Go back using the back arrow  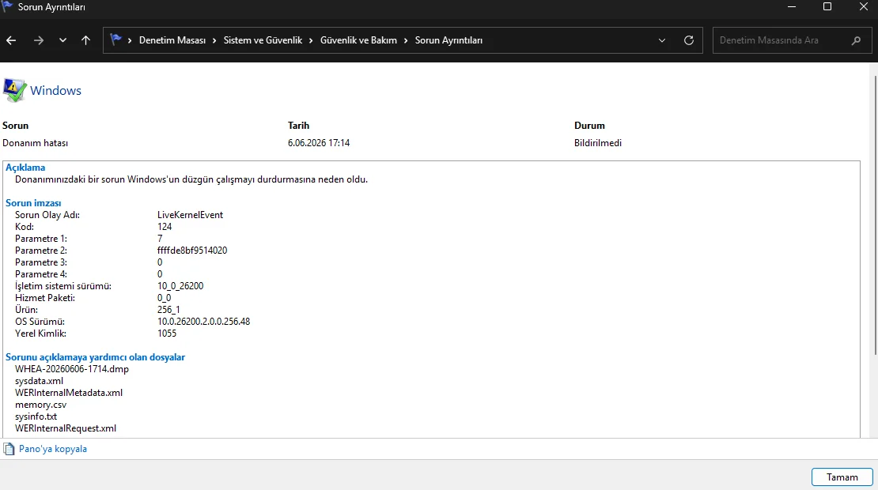(x=11, y=40)
